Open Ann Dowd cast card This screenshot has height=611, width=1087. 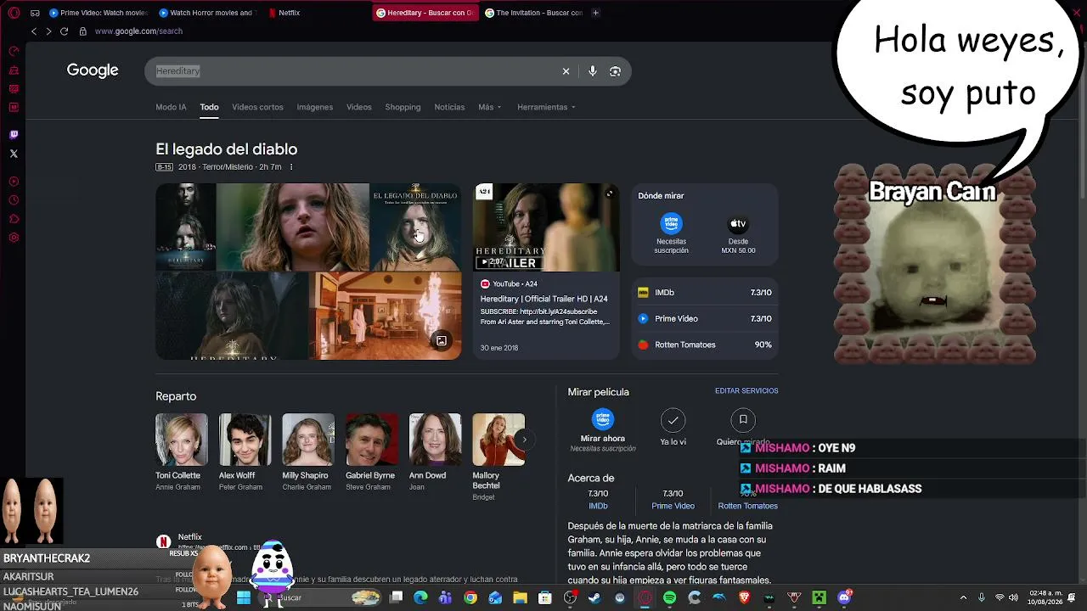click(x=435, y=451)
